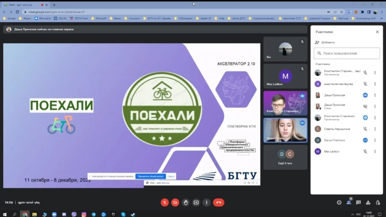This screenshot has width=386, height=217.
Task: Click the present screen button
Action: 196,202
